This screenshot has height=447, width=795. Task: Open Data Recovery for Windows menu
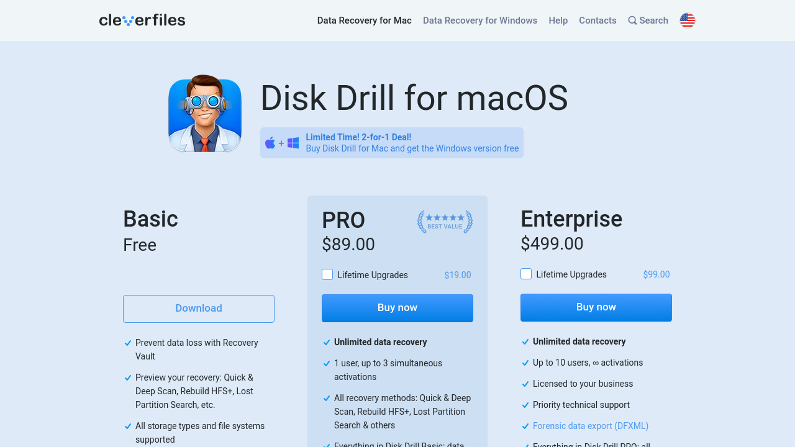coord(480,20)
